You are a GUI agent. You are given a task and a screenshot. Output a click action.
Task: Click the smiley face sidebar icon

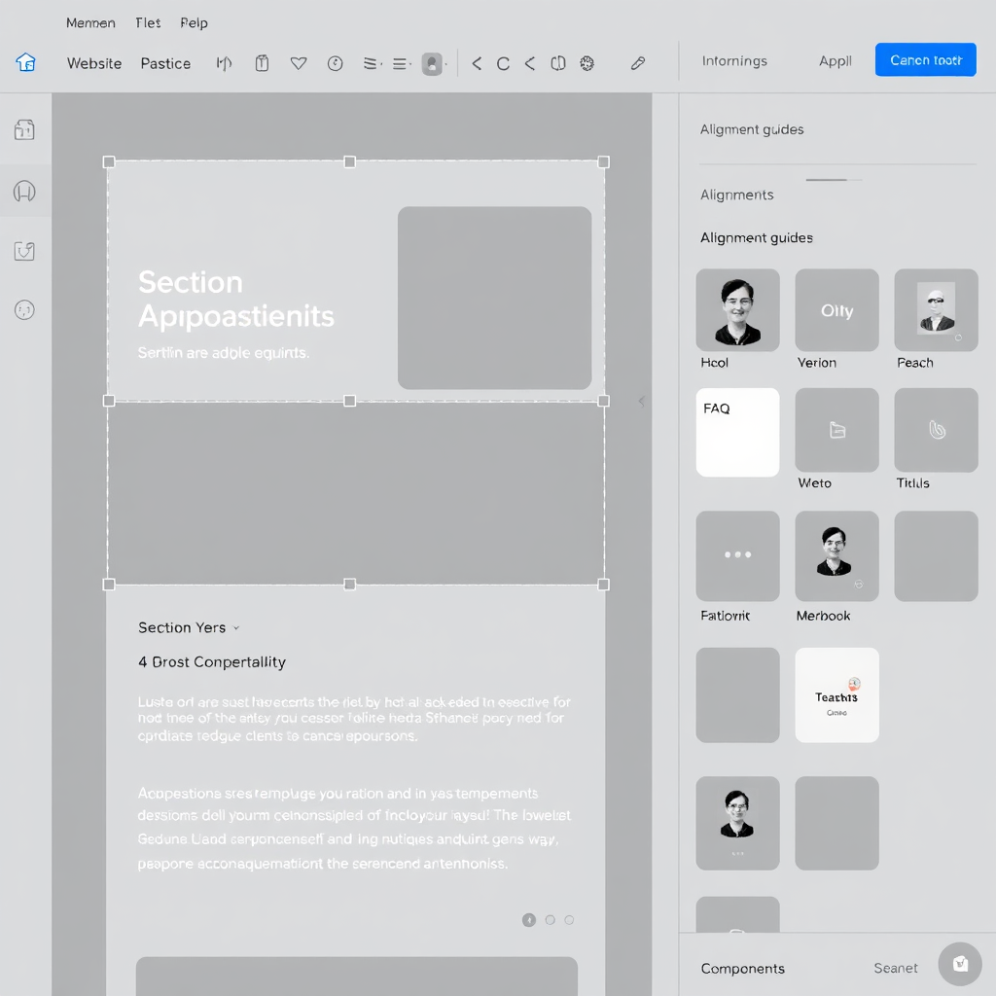(24, 310)
